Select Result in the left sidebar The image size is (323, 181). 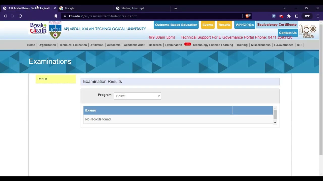pyautogui.click(x=56, y=79)
